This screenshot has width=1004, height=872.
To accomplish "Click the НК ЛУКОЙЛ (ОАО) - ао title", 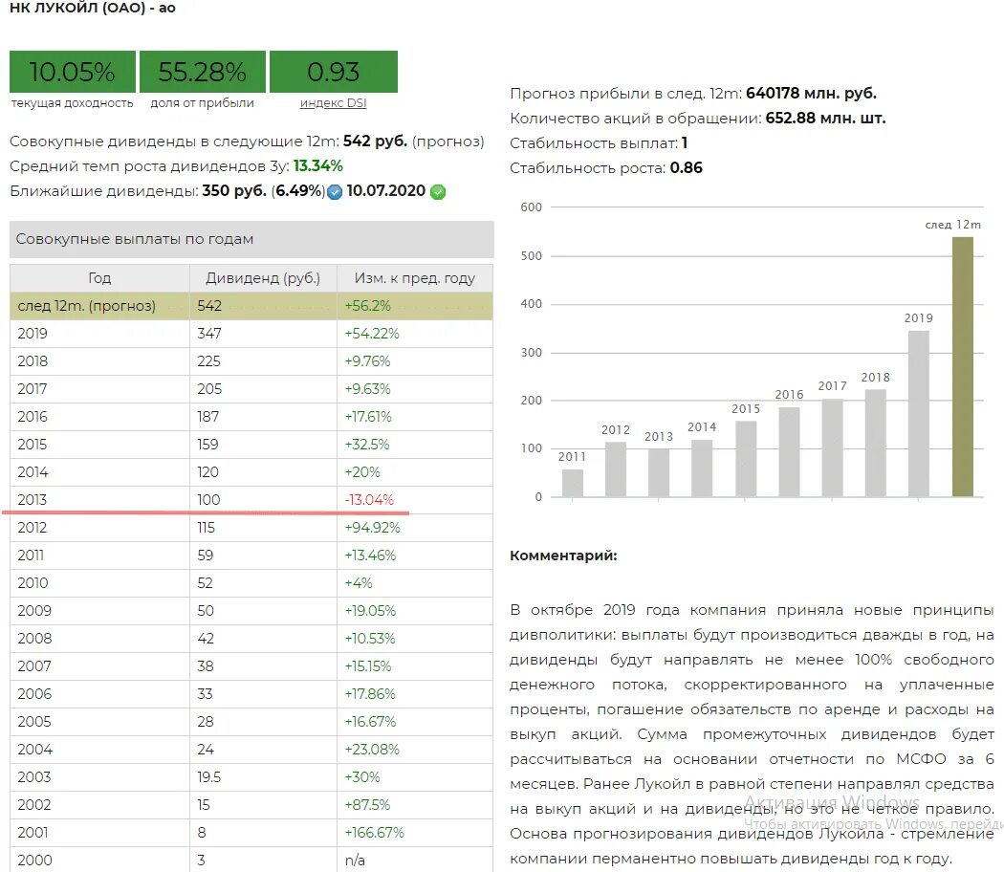I will tap(93, 8).
